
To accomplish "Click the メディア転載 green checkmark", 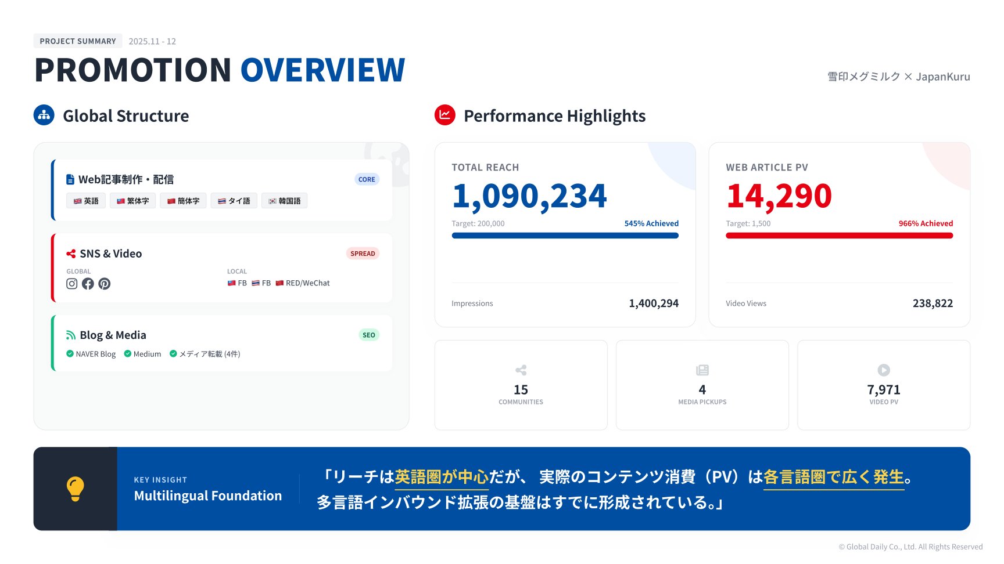I will pyautogui.click(x=173, y=354).
